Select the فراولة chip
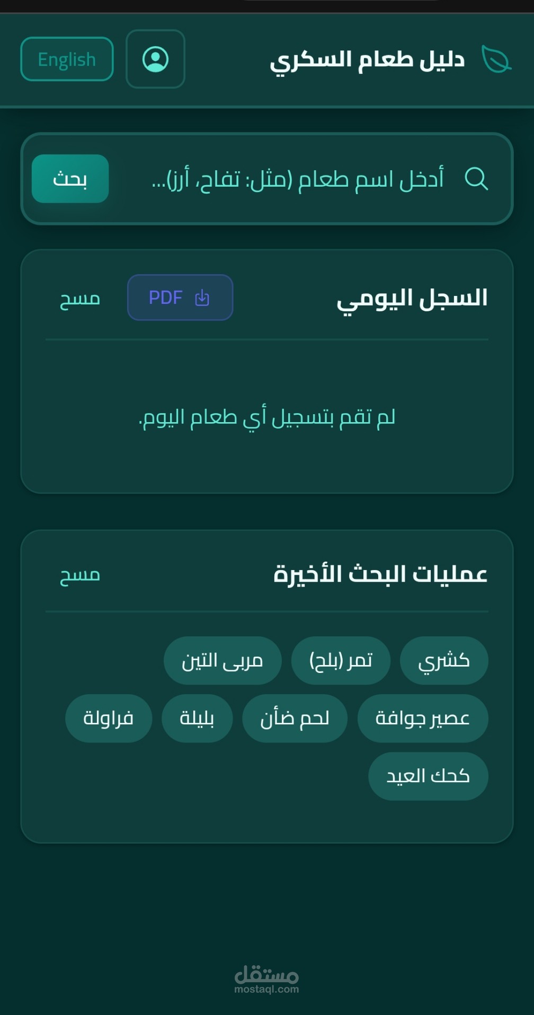This screenshot has height=1015, width=534. (x=109, y=719)
